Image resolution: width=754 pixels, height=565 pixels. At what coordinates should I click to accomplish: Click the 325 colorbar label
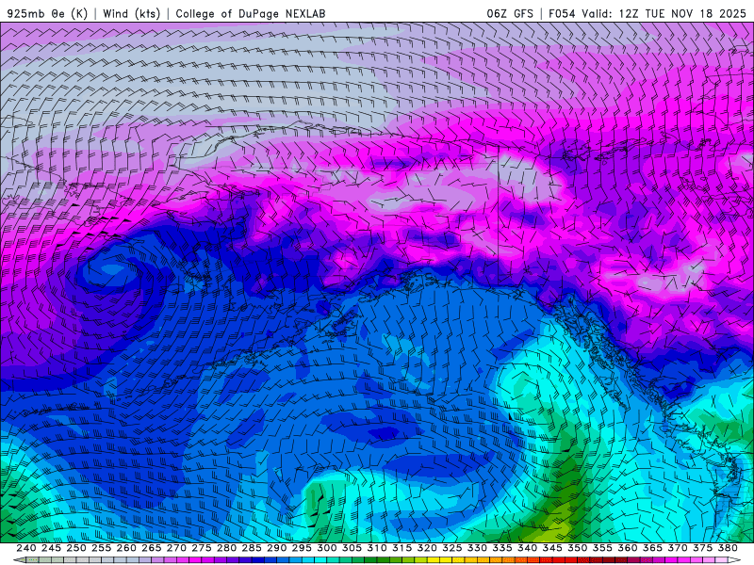451,548
